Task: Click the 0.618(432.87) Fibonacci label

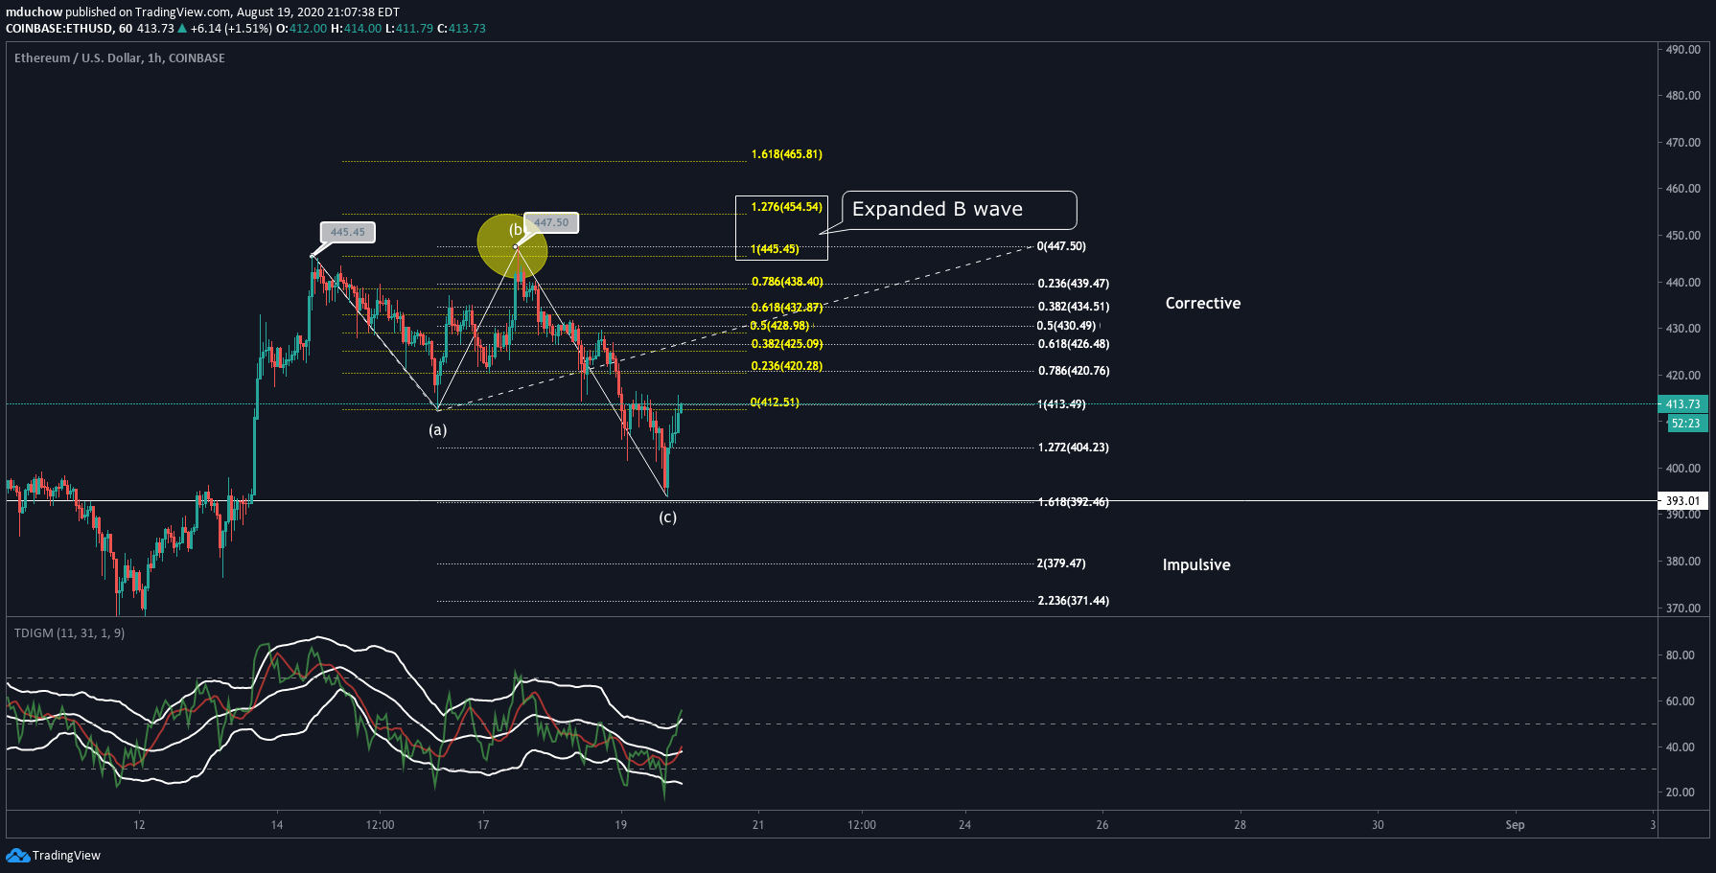Action: pyautogui.click(x=787, y=308)
